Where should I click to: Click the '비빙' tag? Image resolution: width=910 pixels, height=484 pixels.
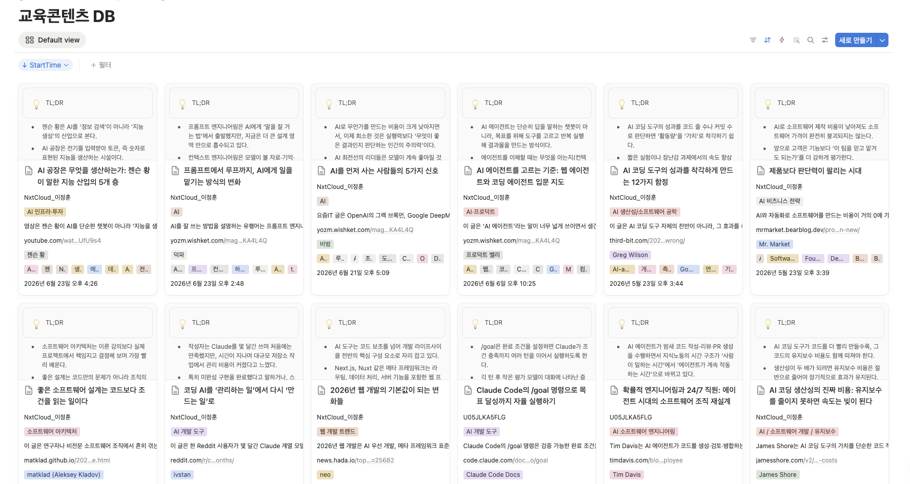325,244
